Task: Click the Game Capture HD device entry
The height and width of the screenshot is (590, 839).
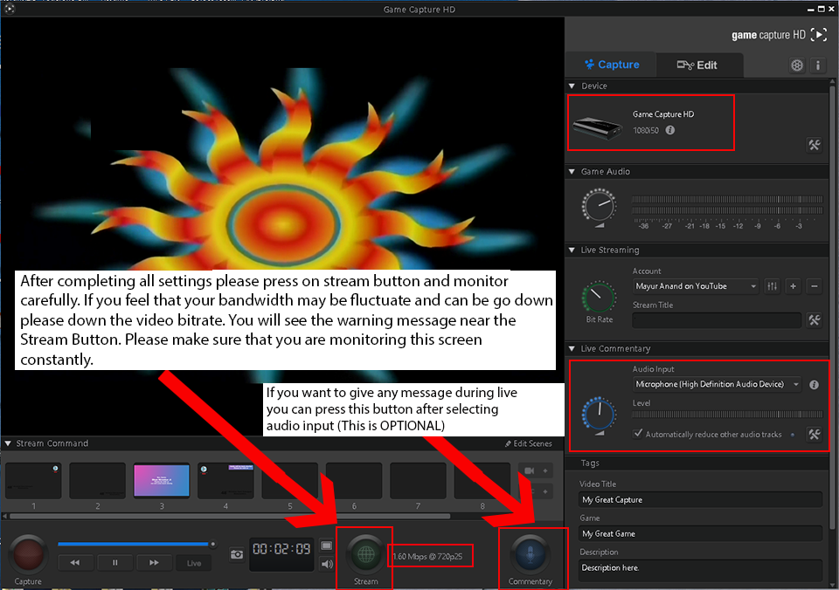Action: (650, 123)
